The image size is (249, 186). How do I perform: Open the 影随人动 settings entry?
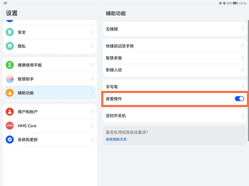tap(114, 70)
